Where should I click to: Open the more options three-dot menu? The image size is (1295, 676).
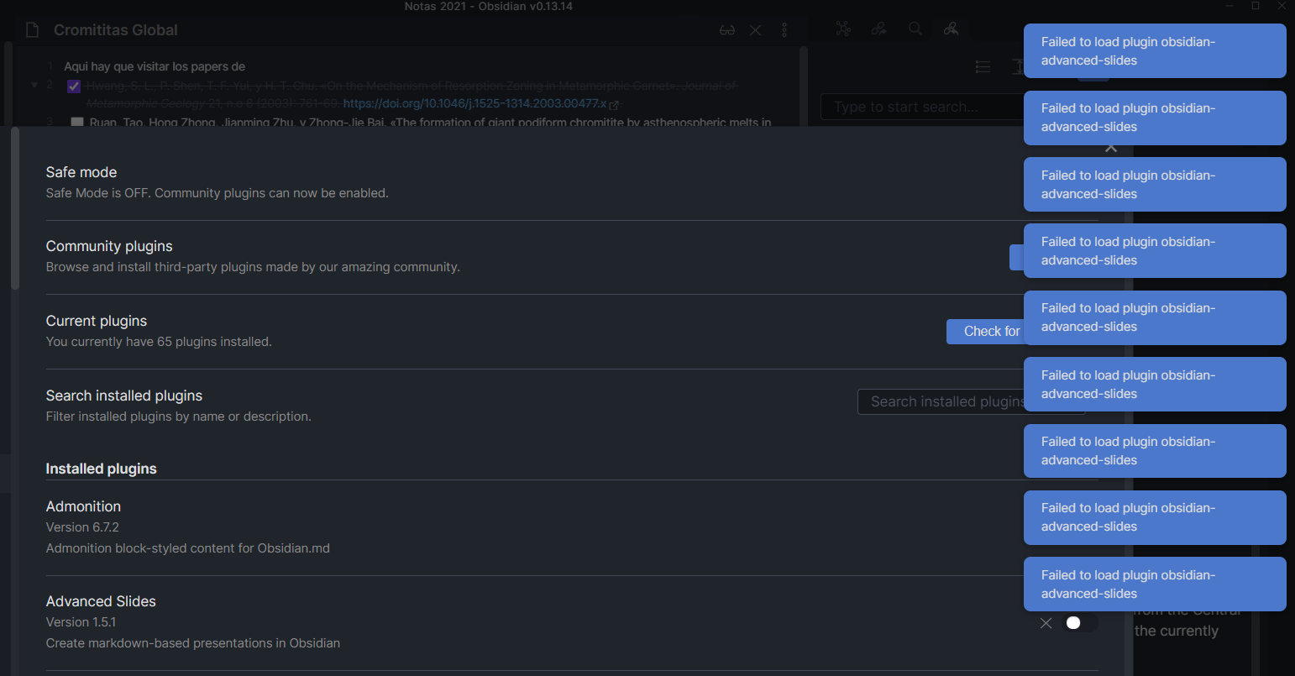tap(784, 29)
